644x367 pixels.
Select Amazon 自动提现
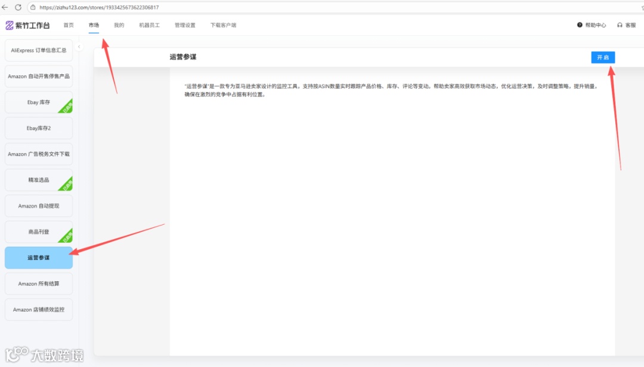(39, 206)
